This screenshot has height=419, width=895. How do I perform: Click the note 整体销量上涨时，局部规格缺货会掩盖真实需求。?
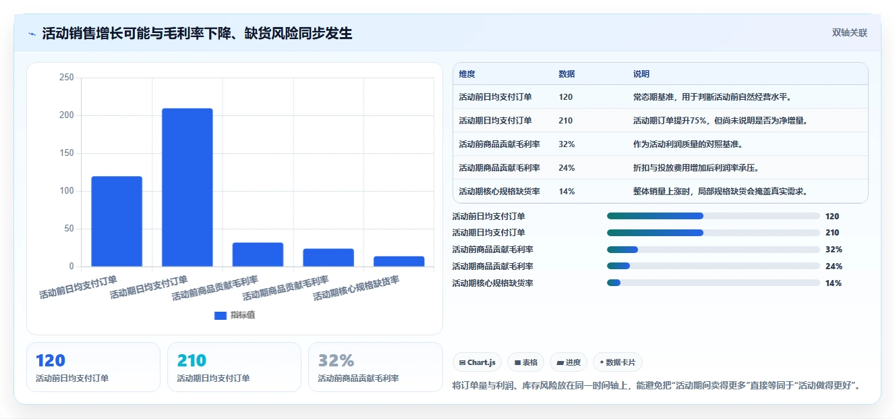pyautogui.click(x=720, y=192)
